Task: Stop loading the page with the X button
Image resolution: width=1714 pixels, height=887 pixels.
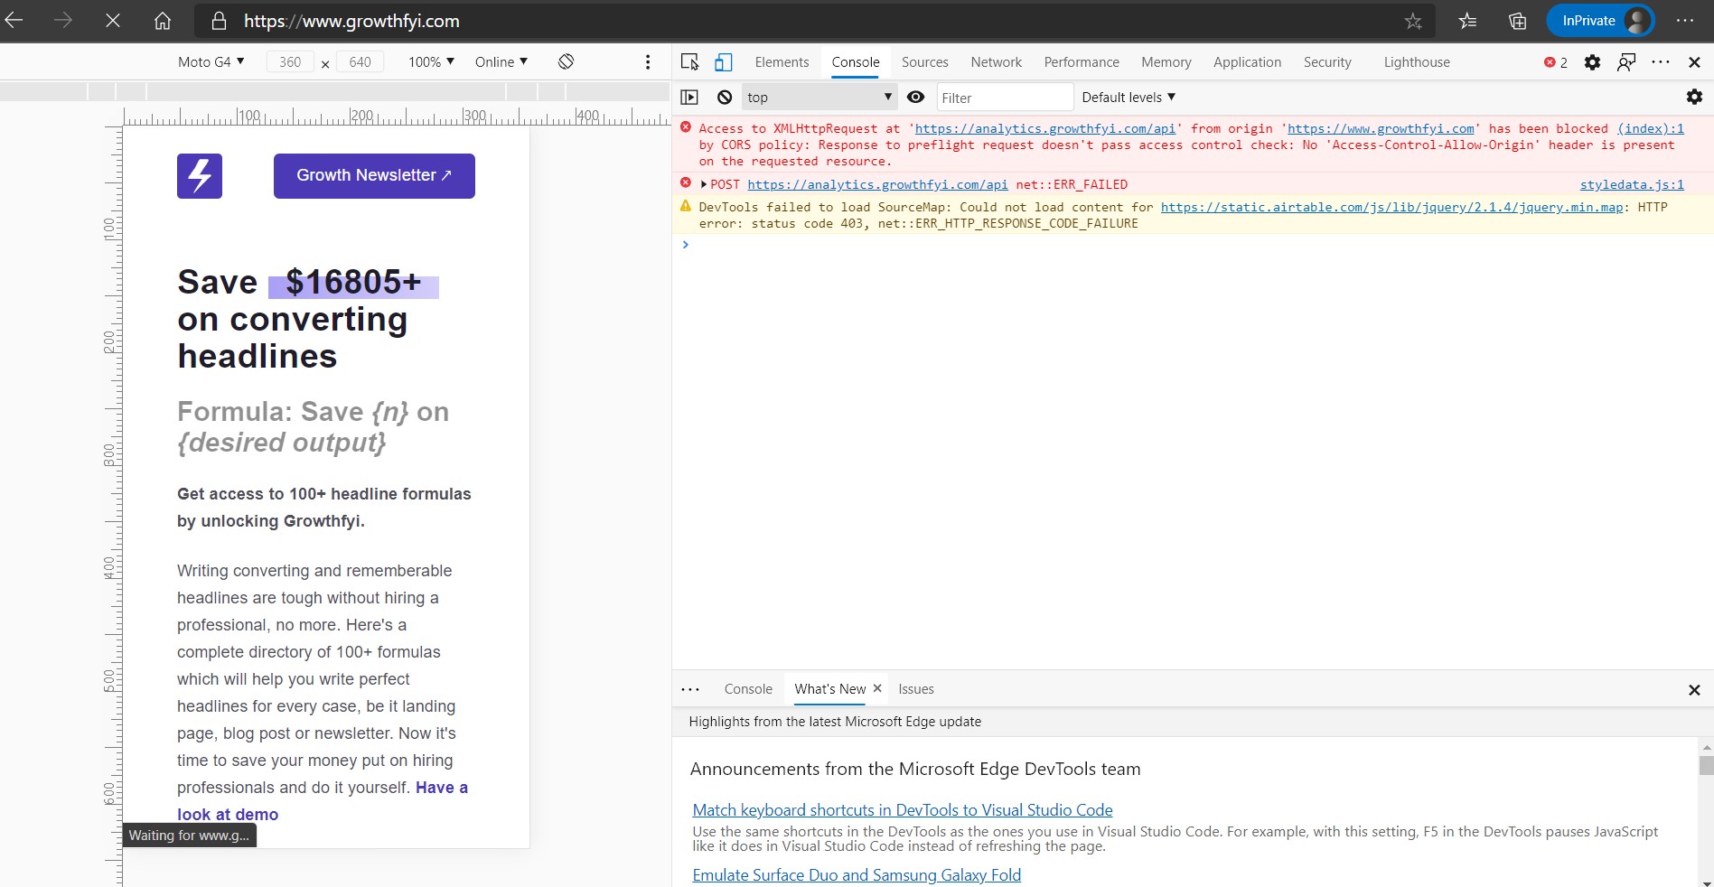Action: 113,21
